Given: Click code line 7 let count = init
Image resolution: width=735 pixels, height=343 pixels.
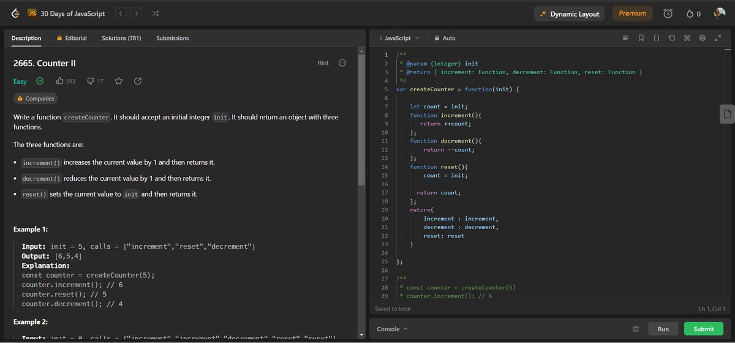Looking at the screenshot, I should (x=439, y=107).
